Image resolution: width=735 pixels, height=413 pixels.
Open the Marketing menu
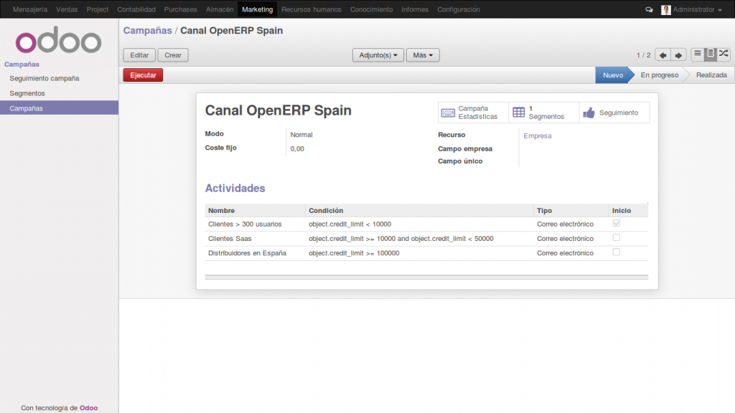click(257, 9)
